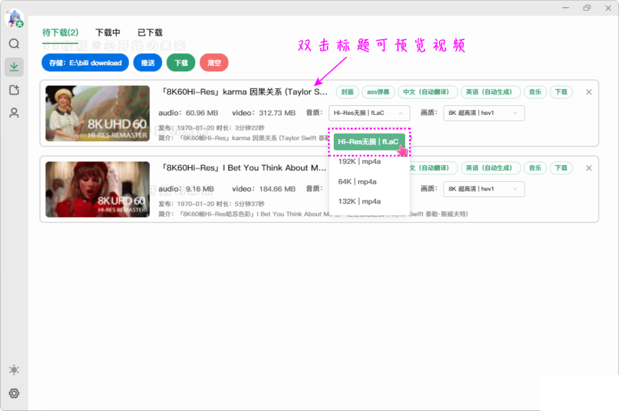The width and height of the screenshot is (619, 411).
Task: Toggle the 封面 tag on the karma video
Action: click(347, 92)
